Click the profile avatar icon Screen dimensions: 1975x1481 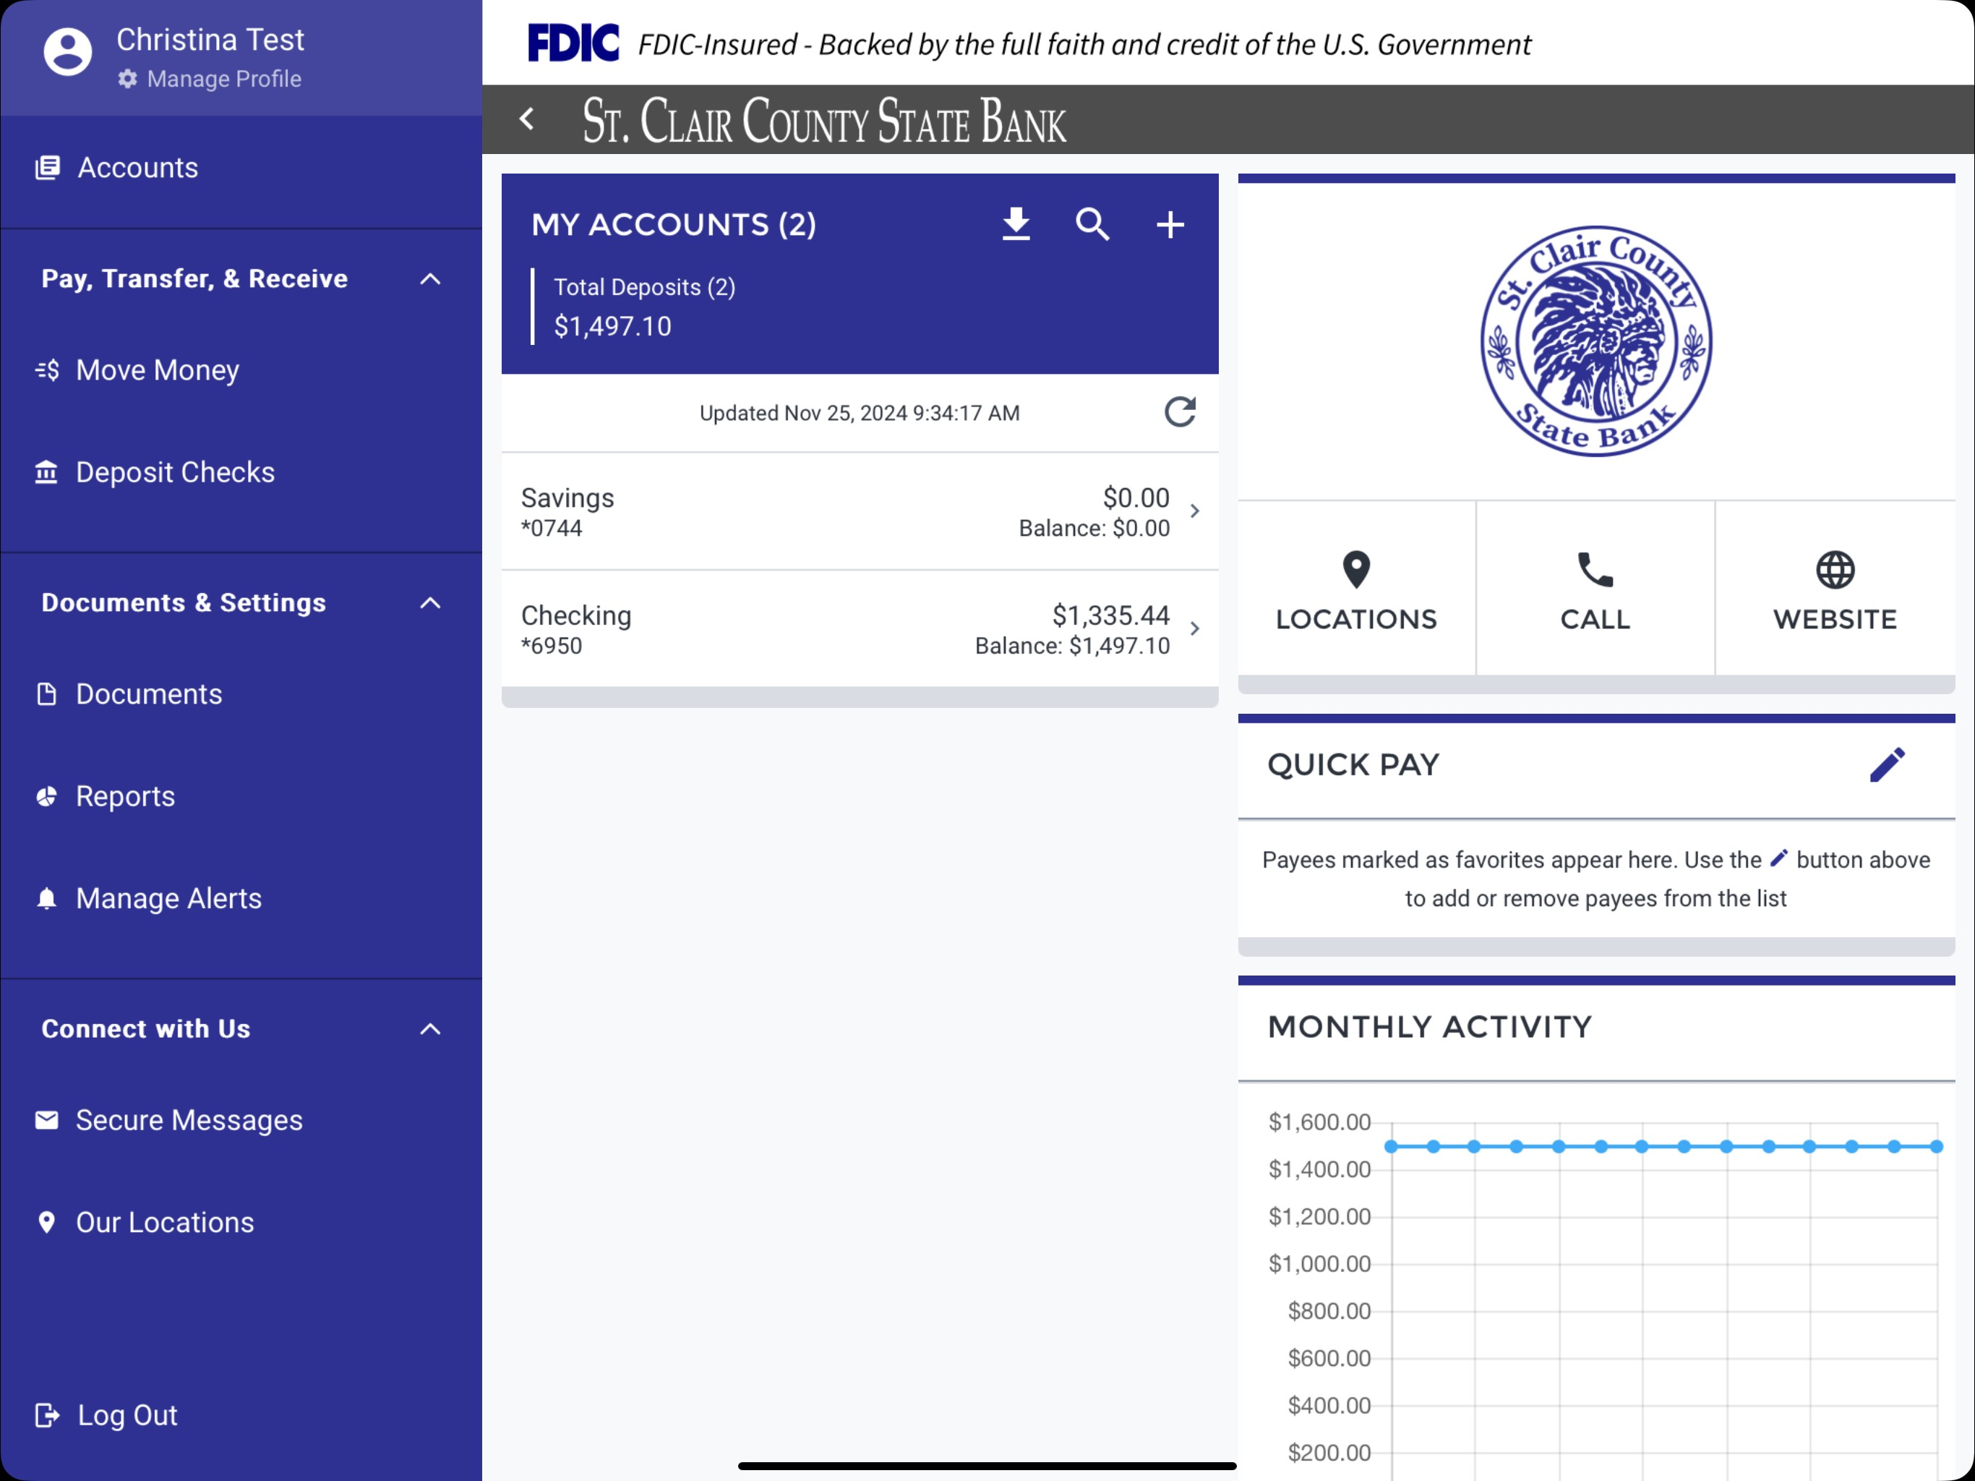[68, 52]
